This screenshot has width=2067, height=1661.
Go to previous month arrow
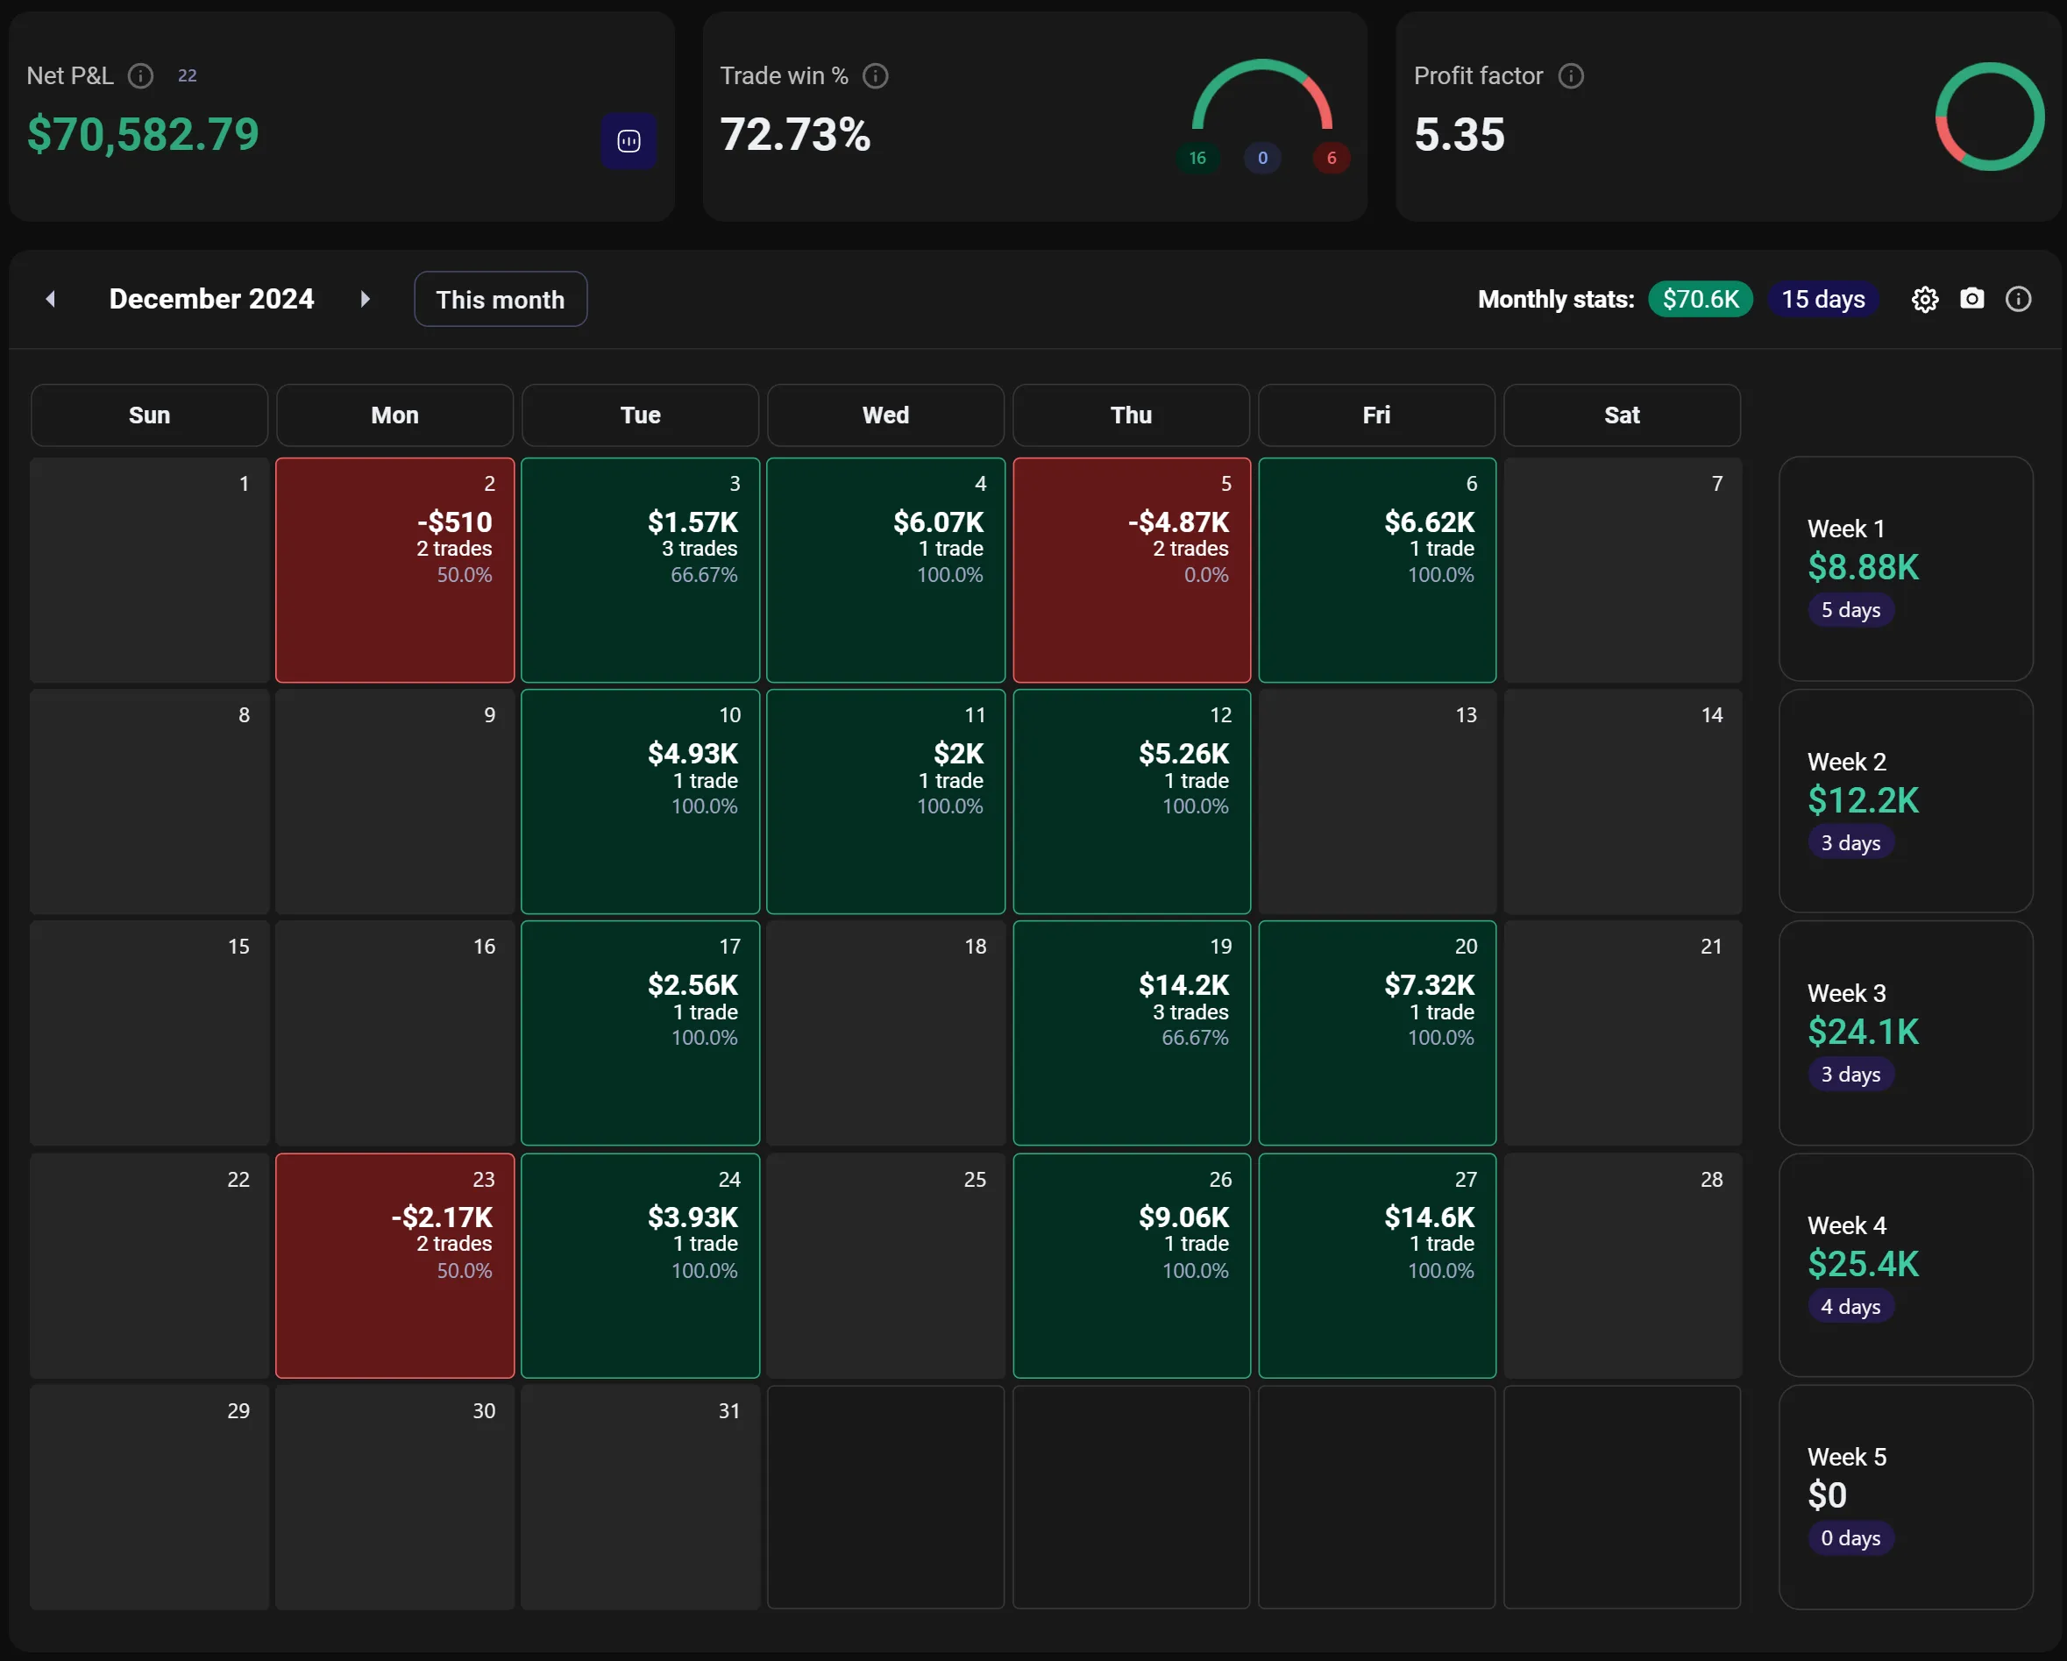(51, 299)
